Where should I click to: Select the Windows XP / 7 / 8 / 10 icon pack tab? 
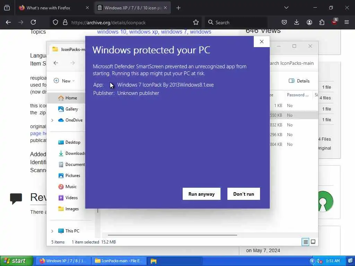point(132,8)
